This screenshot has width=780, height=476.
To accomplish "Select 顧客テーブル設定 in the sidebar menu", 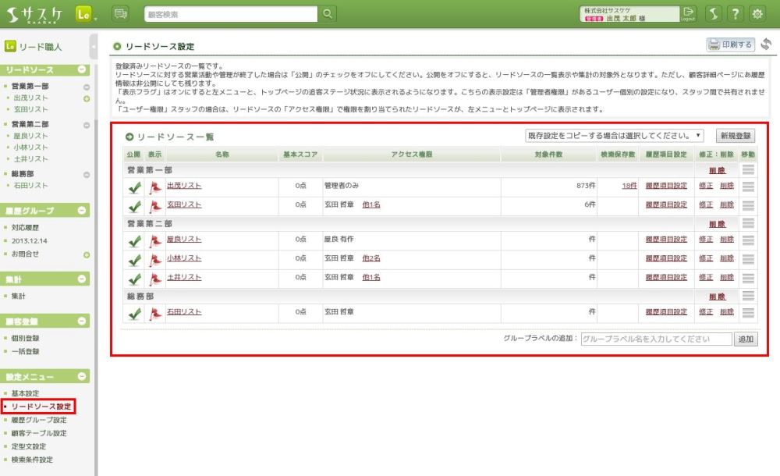I will point(39,433).
